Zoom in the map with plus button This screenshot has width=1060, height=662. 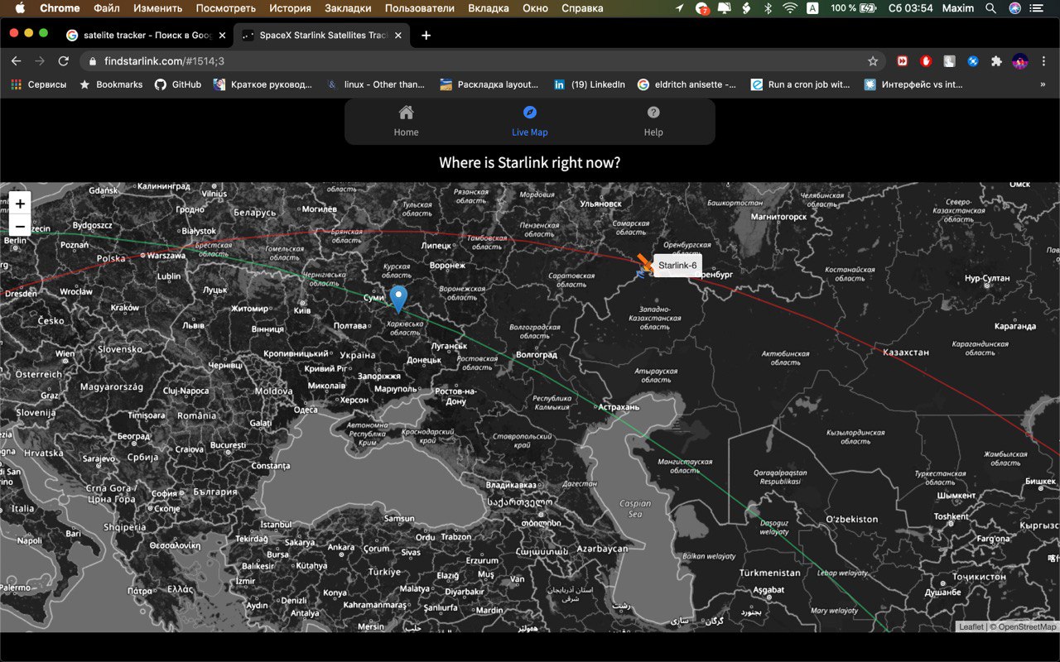coord(20,204)
